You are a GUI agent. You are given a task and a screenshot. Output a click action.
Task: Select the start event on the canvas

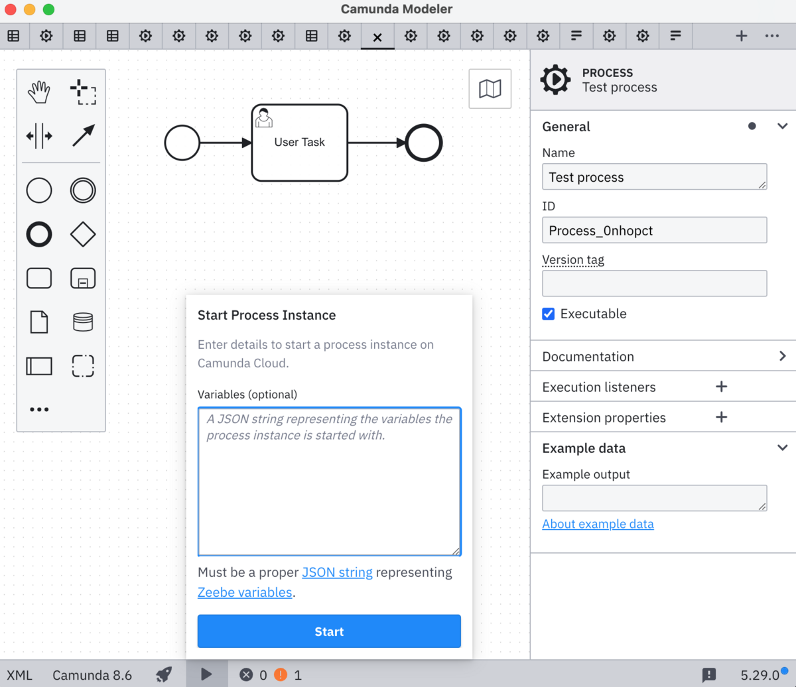[182, 143]
